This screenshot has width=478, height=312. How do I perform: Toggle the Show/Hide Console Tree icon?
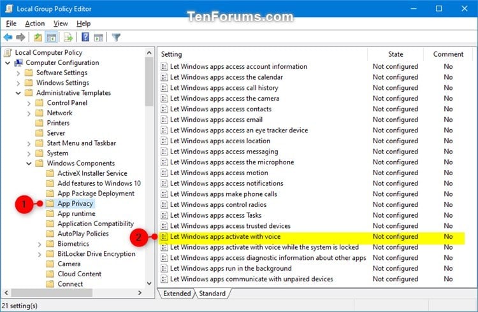tap(51, 38)
